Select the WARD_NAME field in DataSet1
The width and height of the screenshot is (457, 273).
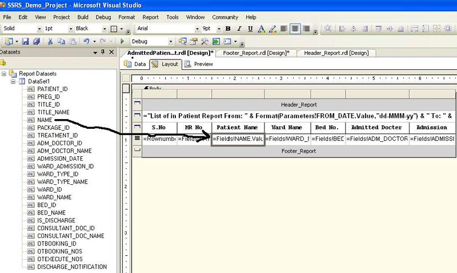[x=54, y=197]
